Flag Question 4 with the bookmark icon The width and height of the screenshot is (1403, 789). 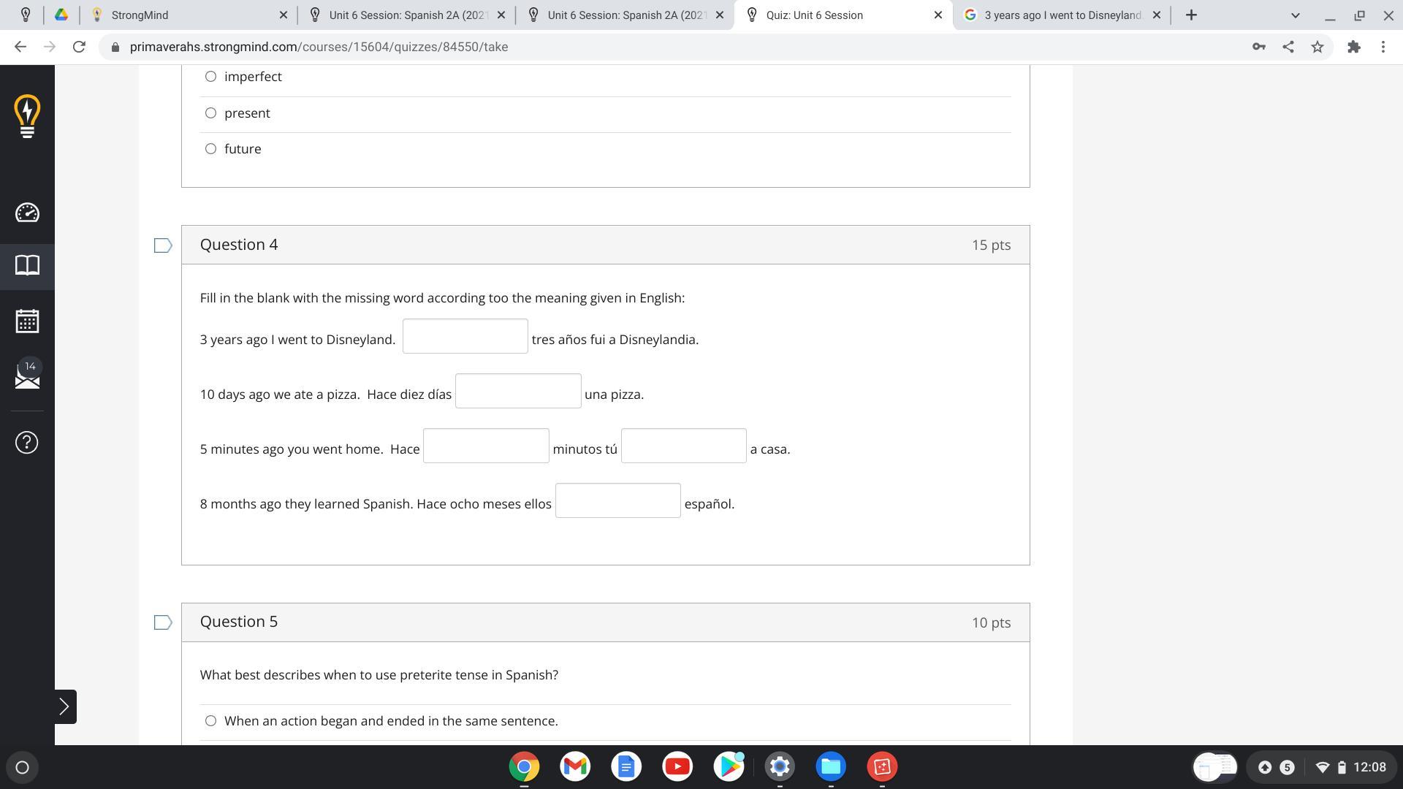pos(163,245)
